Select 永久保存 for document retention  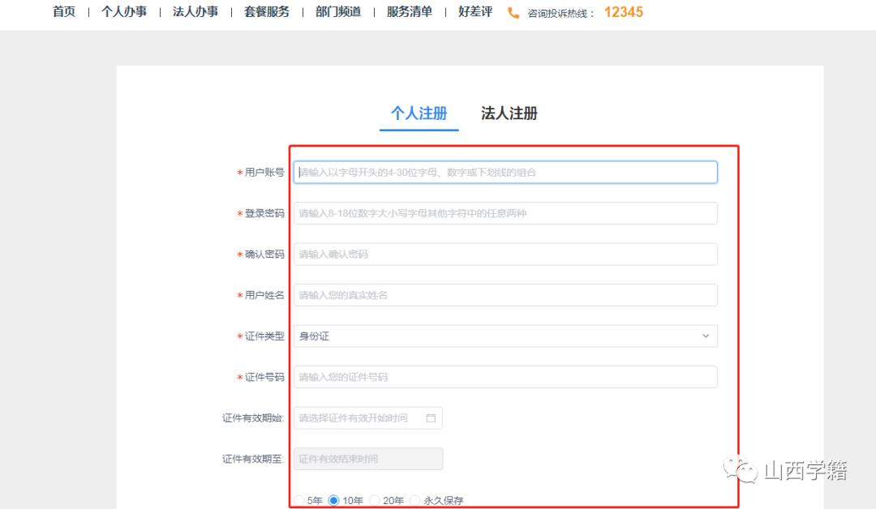tap(414, 500)
